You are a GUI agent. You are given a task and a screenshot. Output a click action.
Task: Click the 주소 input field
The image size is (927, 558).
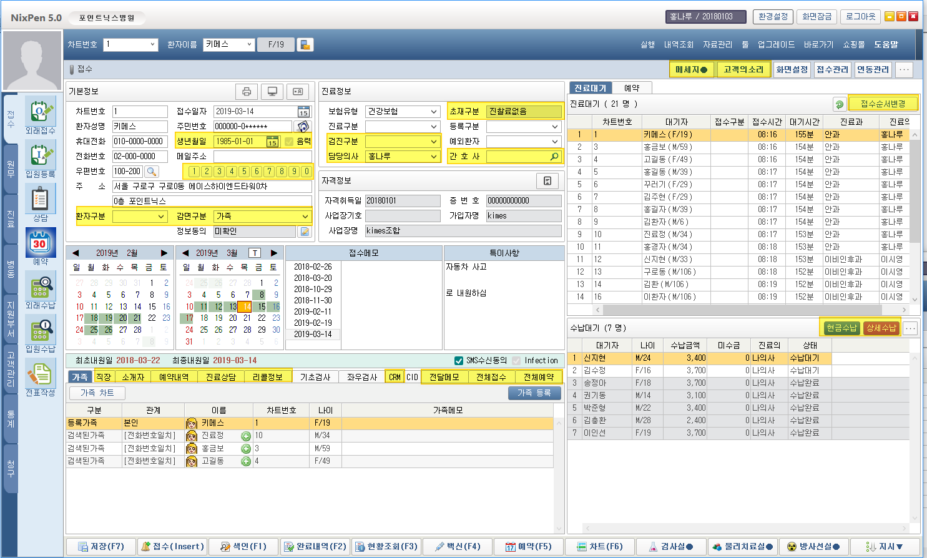(x=212, y=187)
